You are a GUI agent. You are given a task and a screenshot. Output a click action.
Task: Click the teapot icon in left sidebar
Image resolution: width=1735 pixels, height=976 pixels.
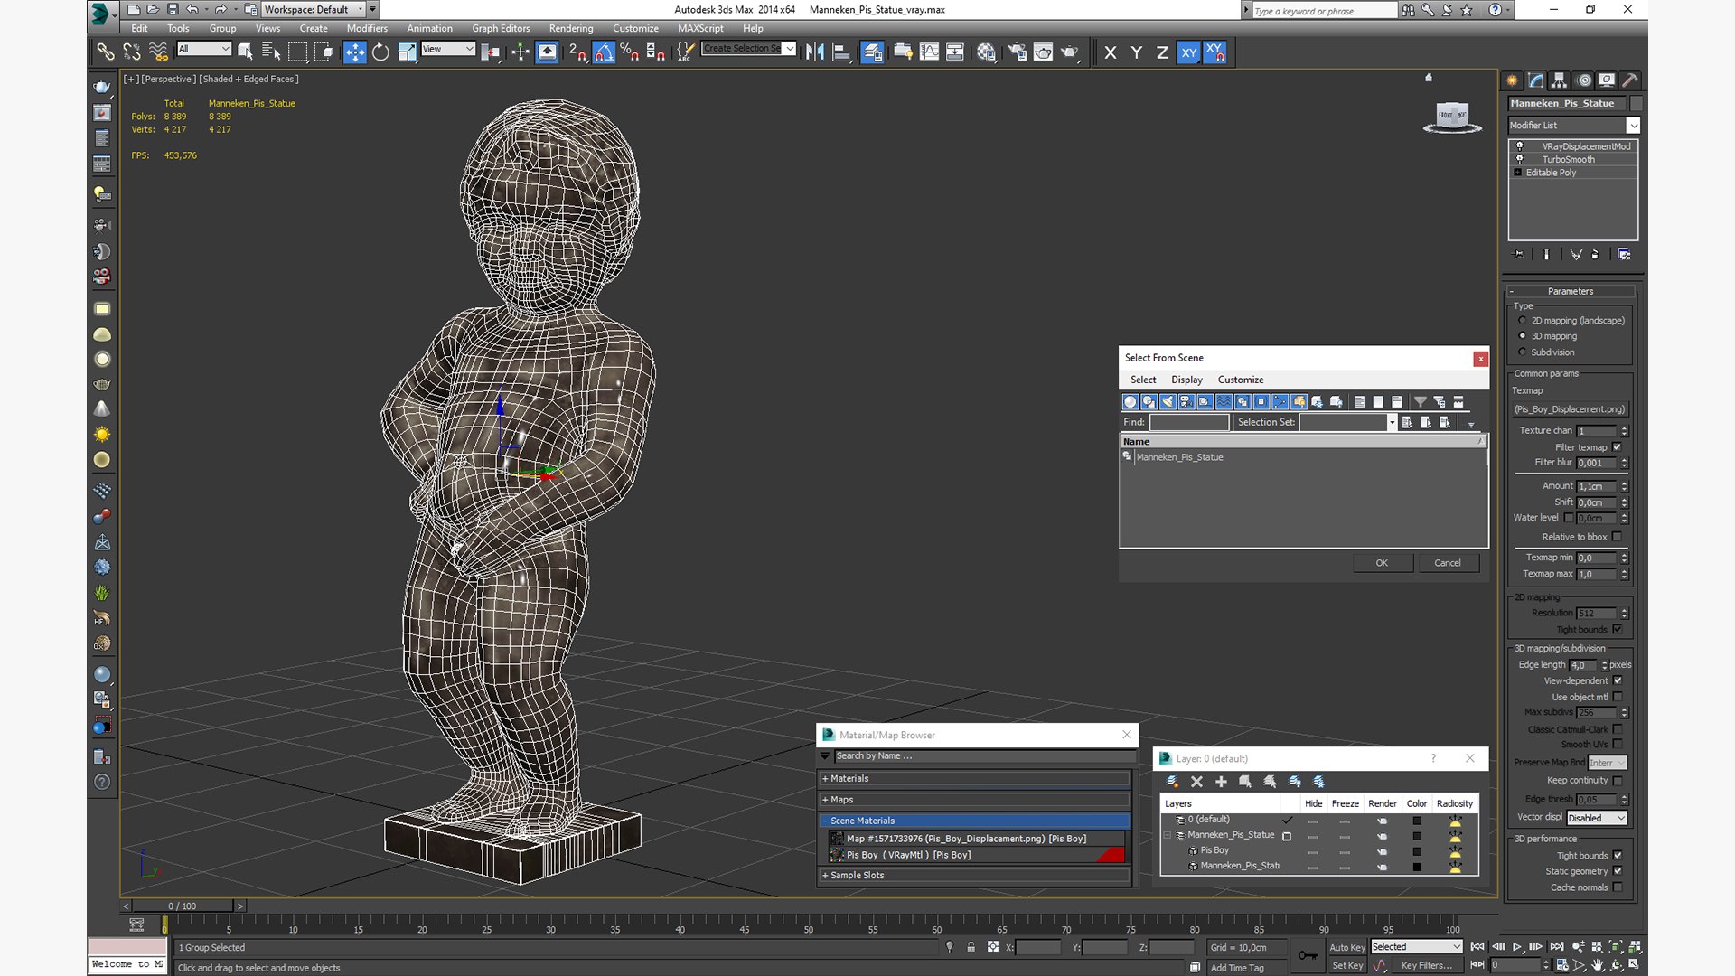pos(102,88)
